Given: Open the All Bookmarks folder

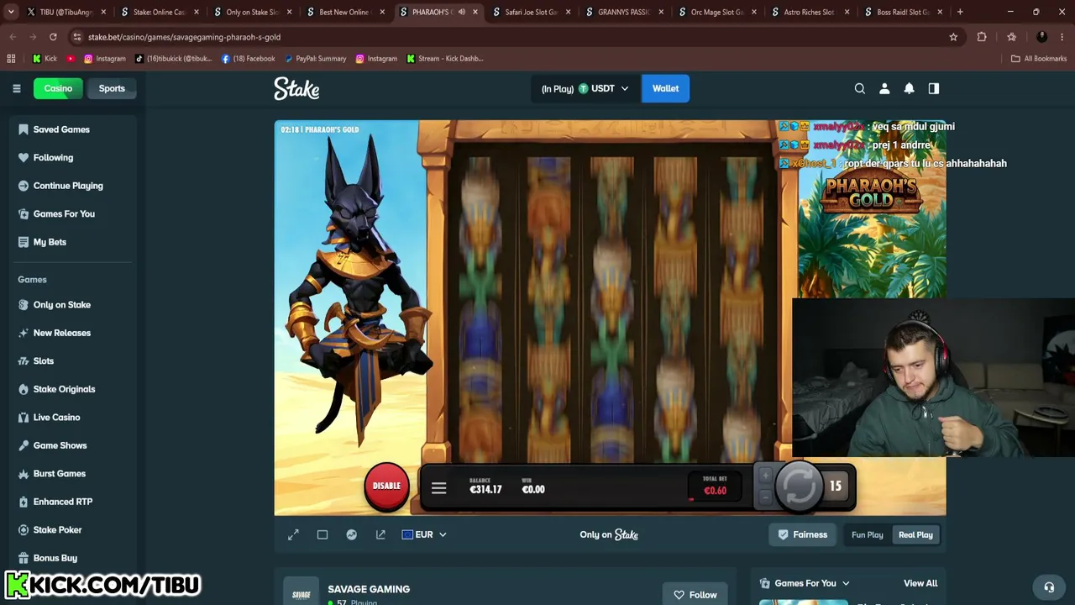Looking at the screenshot, I should pos(1039,59).
